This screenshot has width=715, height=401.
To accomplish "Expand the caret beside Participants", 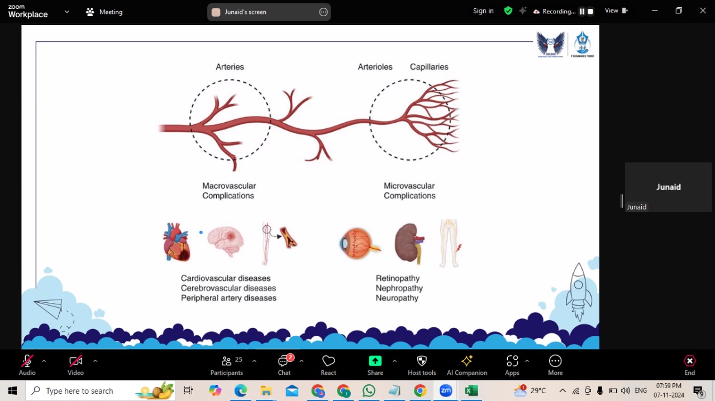I will click(x=254, y=361).
